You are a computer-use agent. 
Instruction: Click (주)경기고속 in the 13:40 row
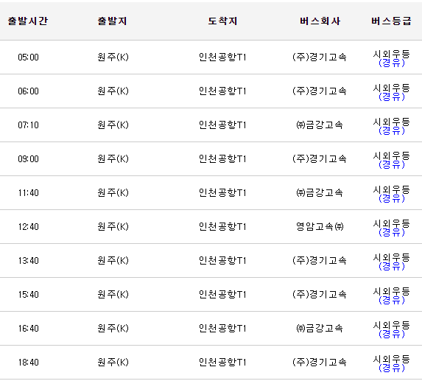point(320,261)
